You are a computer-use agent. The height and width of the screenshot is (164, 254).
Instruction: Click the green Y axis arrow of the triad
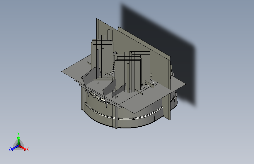(x=18, y=141)
